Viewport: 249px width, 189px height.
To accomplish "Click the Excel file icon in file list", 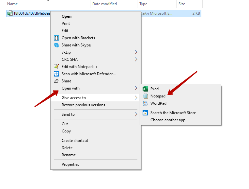I will [10, 13].
